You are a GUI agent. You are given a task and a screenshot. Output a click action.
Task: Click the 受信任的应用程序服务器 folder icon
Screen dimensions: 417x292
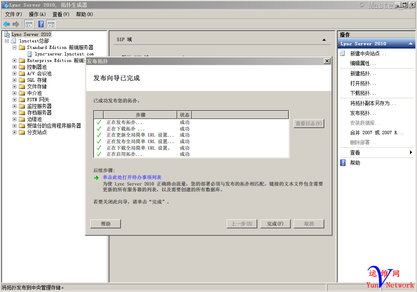(22, 126)
